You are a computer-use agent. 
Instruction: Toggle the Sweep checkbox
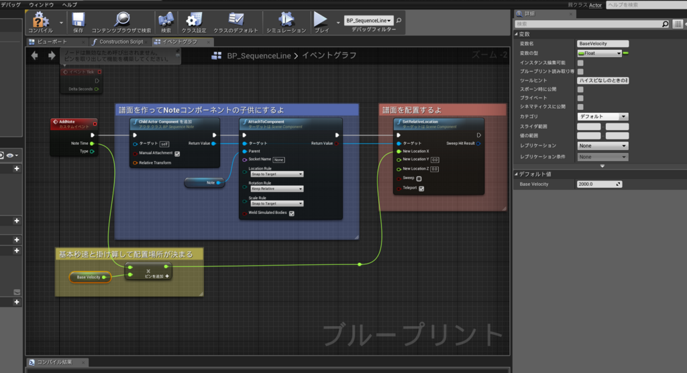click(x=419, y=179)
